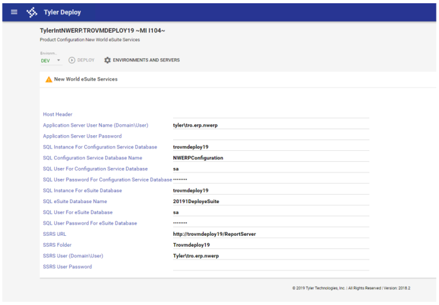439x305 pixels.
Task: Click the Tyler Deploy logo icon
Action: (x=31, y=12)
